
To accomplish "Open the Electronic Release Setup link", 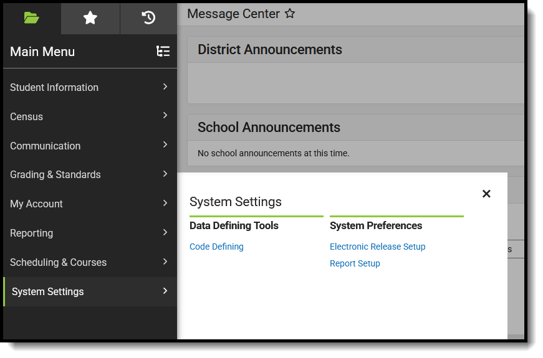I will (377, 247).
